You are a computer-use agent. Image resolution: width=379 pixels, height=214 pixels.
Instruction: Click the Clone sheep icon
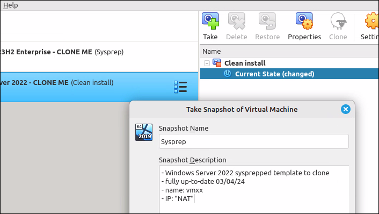click(x=338, y=21)
